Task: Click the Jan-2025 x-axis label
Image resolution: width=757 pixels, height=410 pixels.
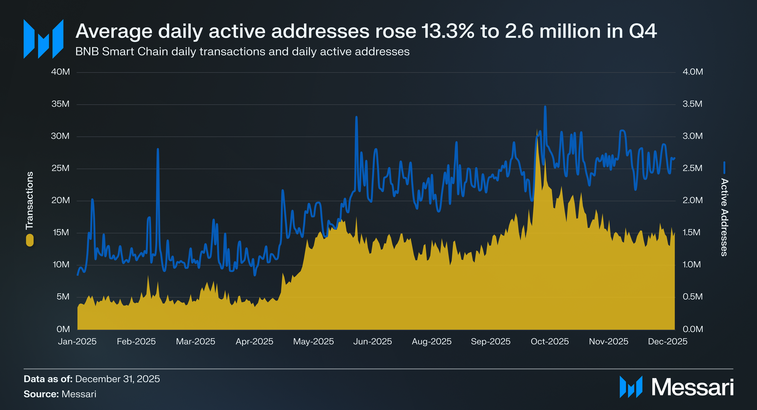Action: 77,342
